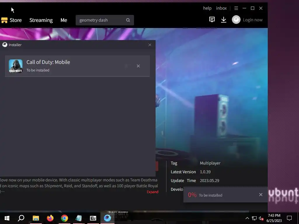299x224 pixels.
Task: Open the downloads arrow icon
Action: [x=223, y=20]
